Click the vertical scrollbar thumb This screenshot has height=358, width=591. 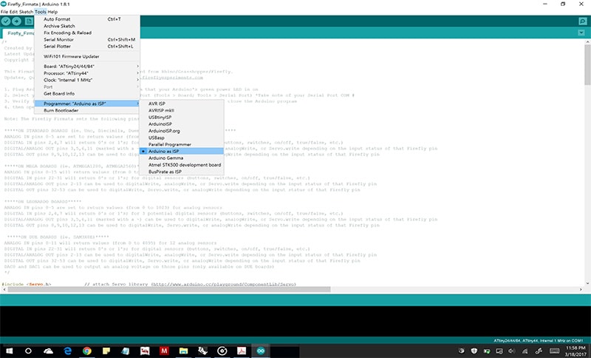tap(587, 64)
